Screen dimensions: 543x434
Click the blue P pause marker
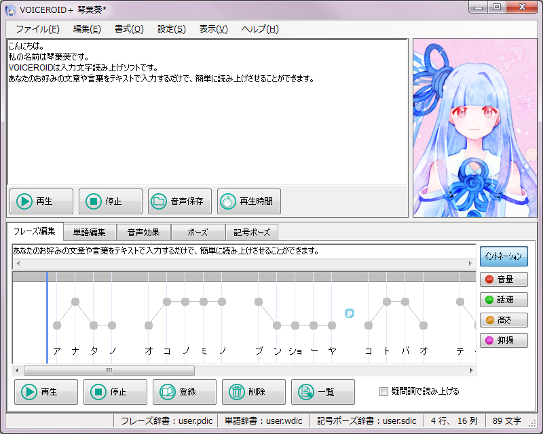point(350,313)
